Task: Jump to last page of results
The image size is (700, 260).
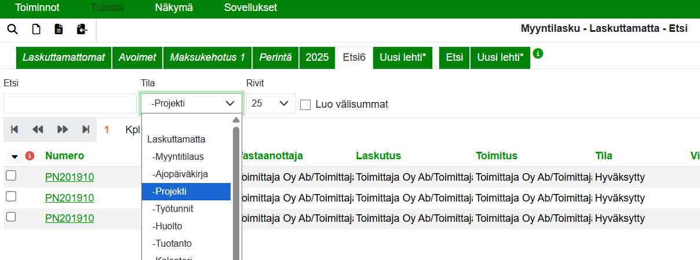Action: pos(86,130)
